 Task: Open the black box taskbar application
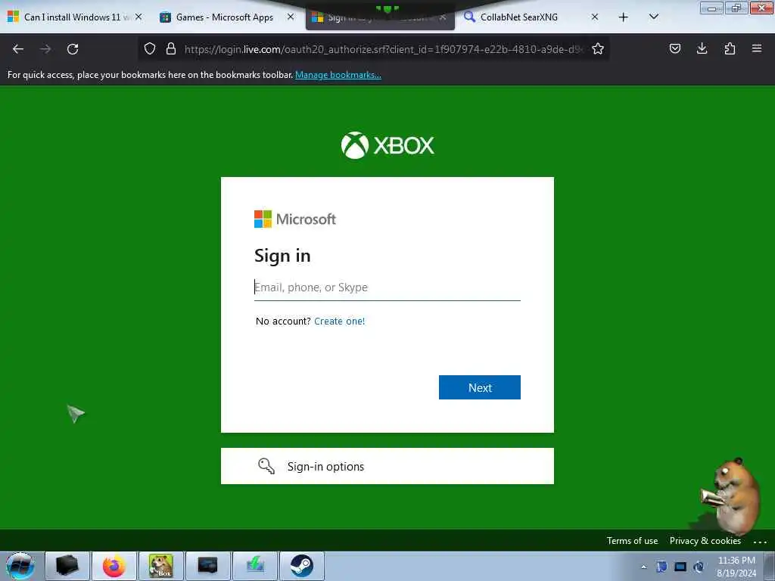point(67,566)
